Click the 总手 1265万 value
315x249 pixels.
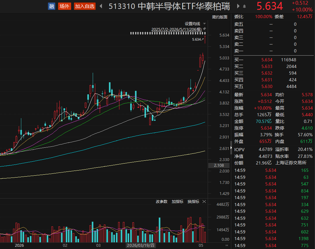(x=264, y=115)
